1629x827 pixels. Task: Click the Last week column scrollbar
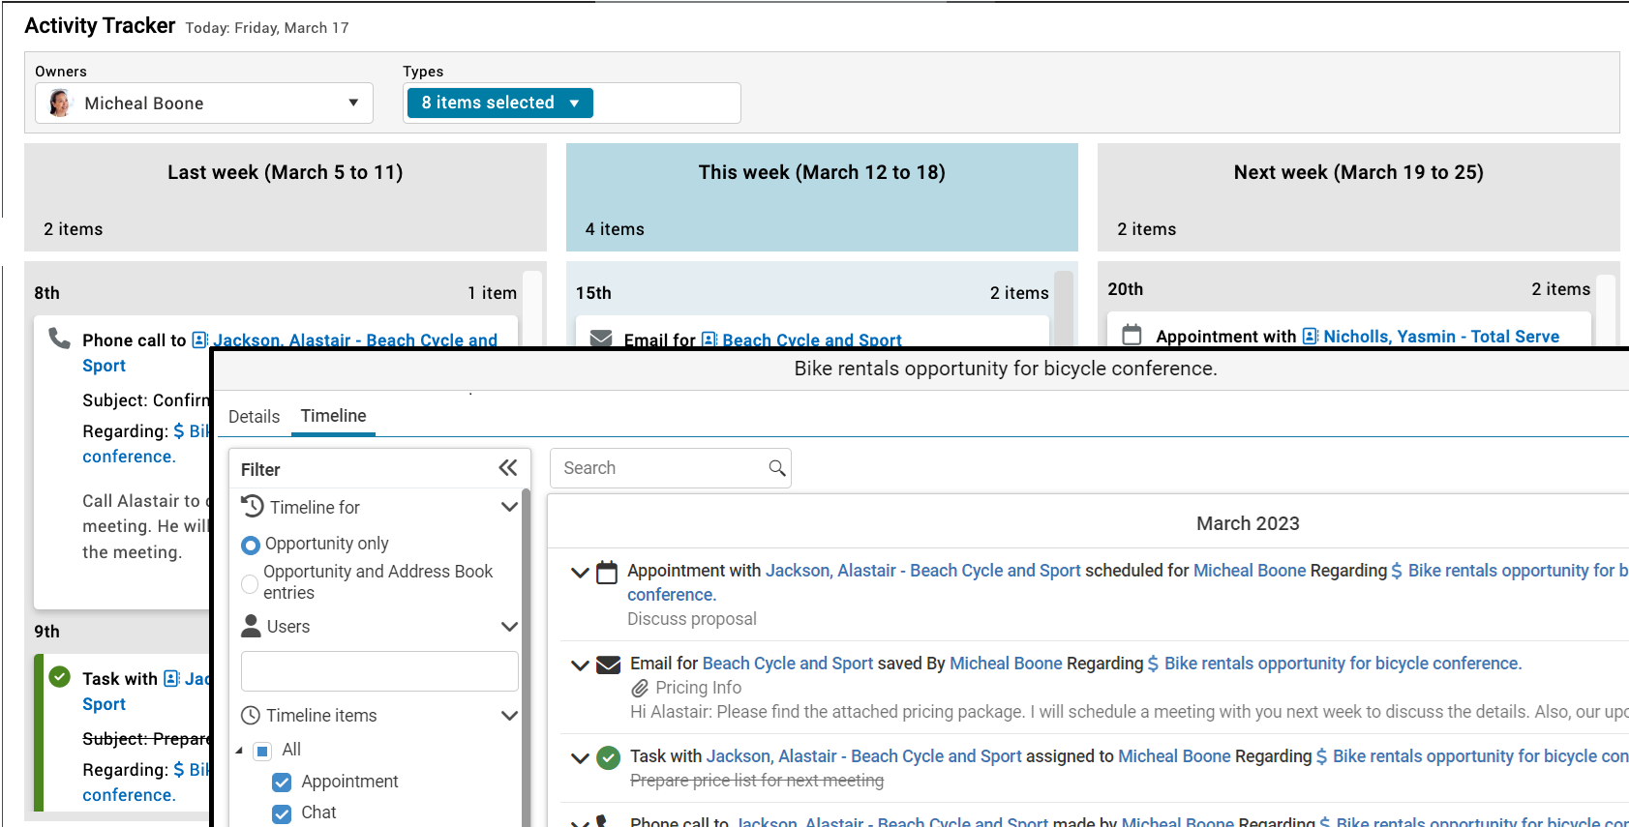[x=531, y=310]
